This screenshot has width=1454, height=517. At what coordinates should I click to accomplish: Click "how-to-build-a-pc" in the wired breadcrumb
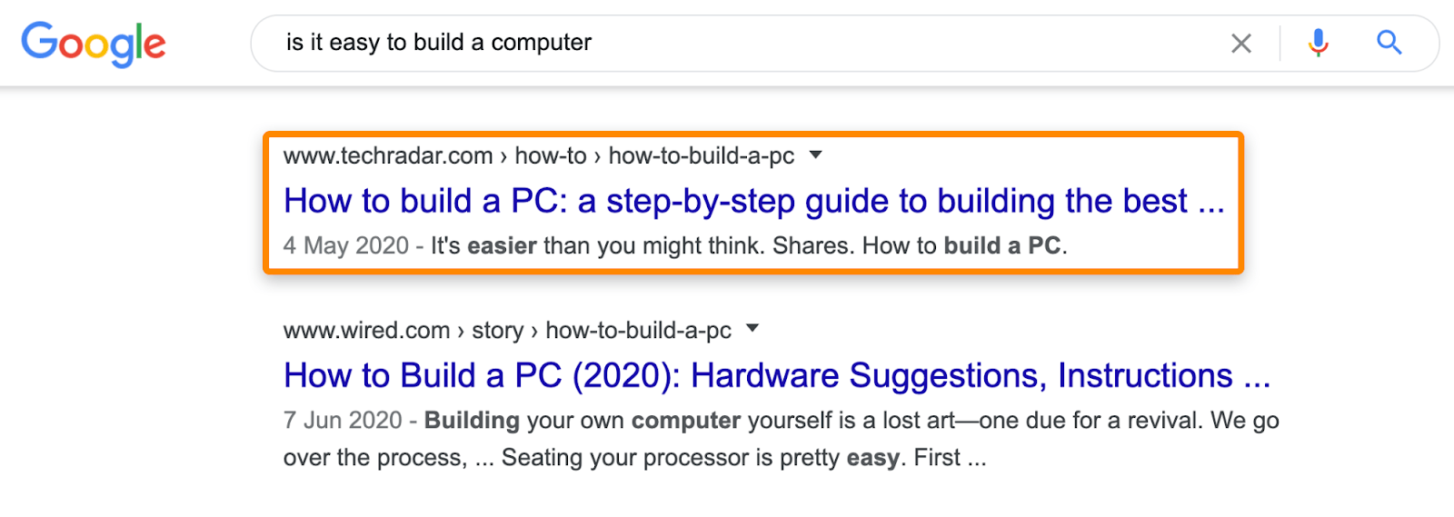coord(638,331)
